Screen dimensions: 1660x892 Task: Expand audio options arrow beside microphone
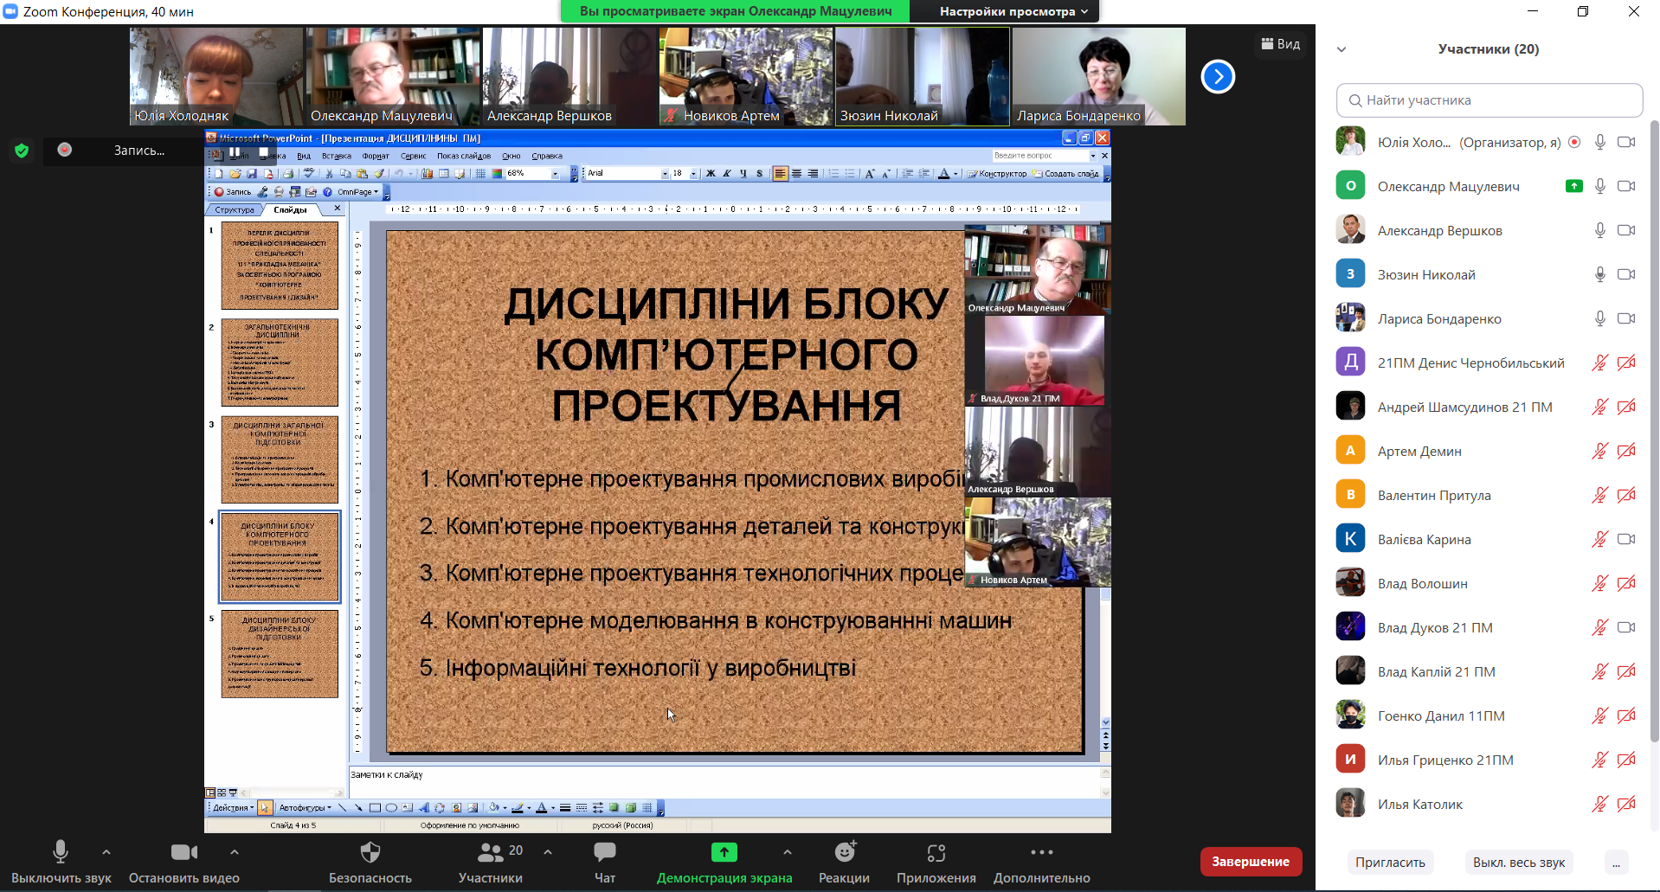106,852
